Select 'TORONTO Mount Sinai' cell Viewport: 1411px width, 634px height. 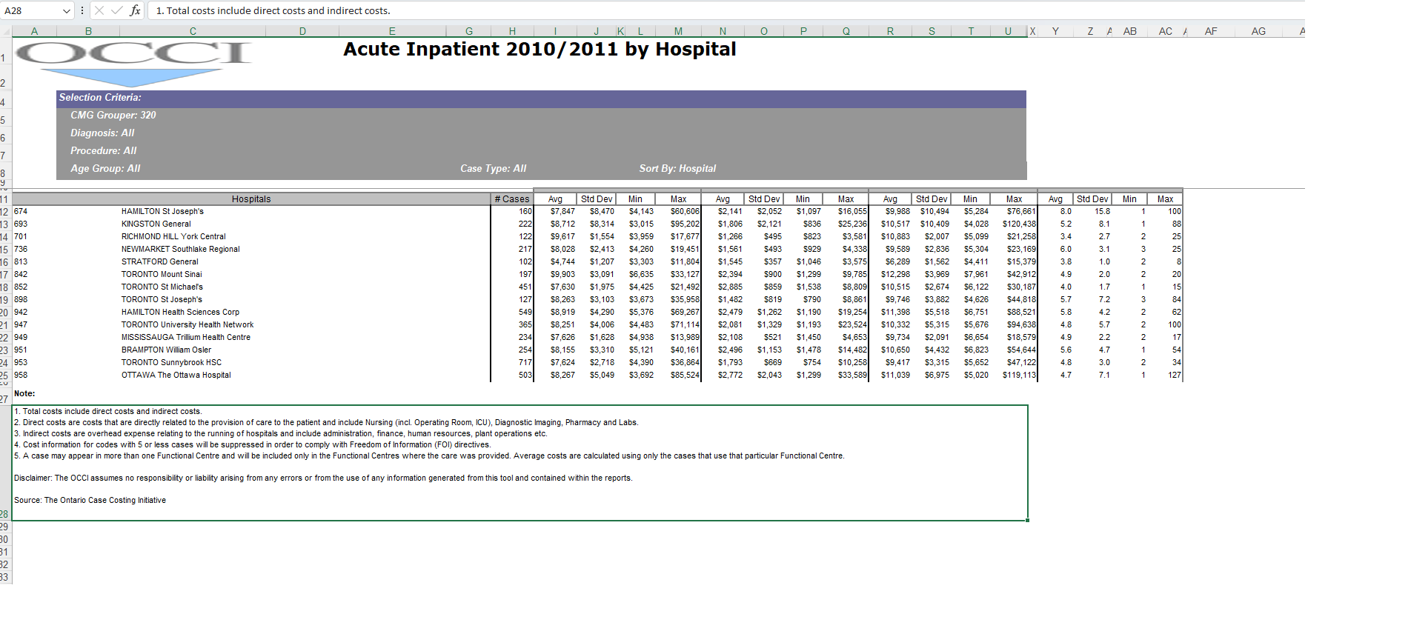pos(162,275)
